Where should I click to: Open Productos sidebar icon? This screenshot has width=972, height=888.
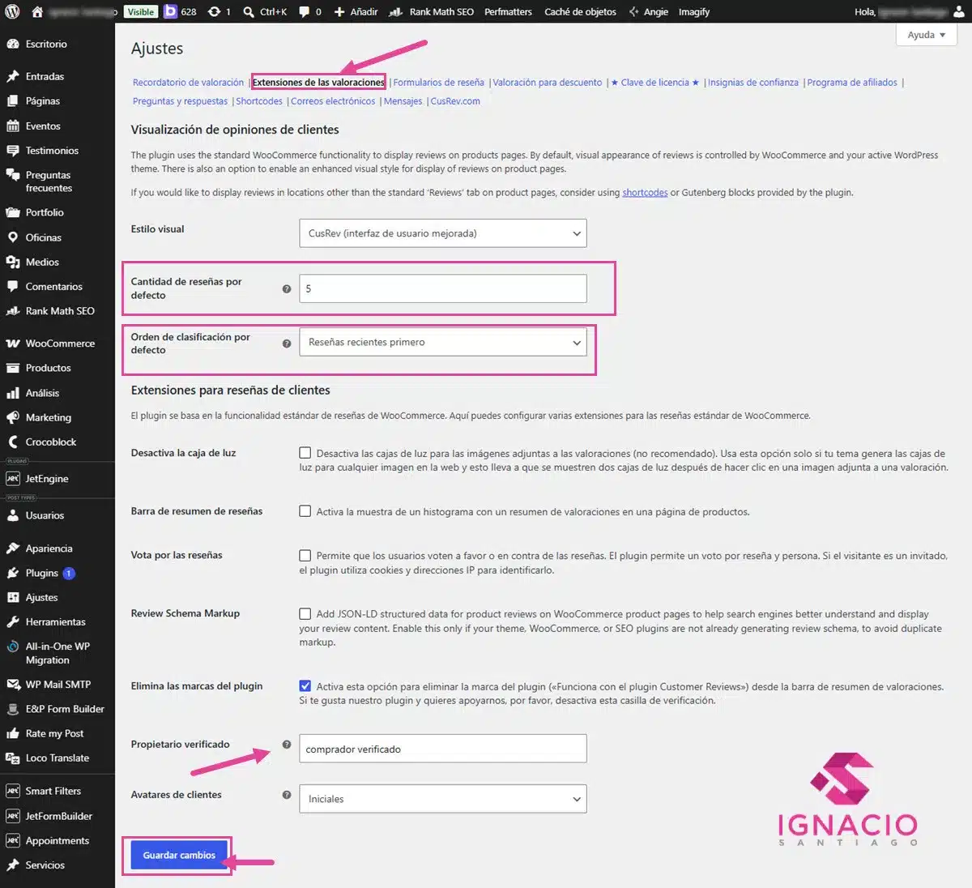[x=13, y=367]
